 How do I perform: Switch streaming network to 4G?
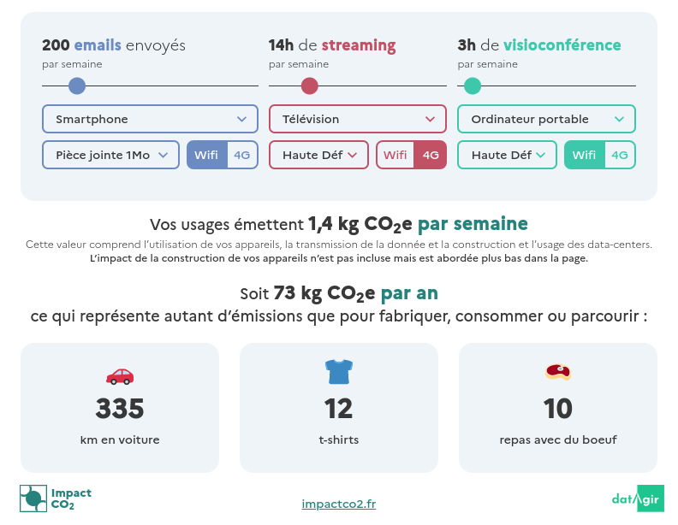[431, 155]
